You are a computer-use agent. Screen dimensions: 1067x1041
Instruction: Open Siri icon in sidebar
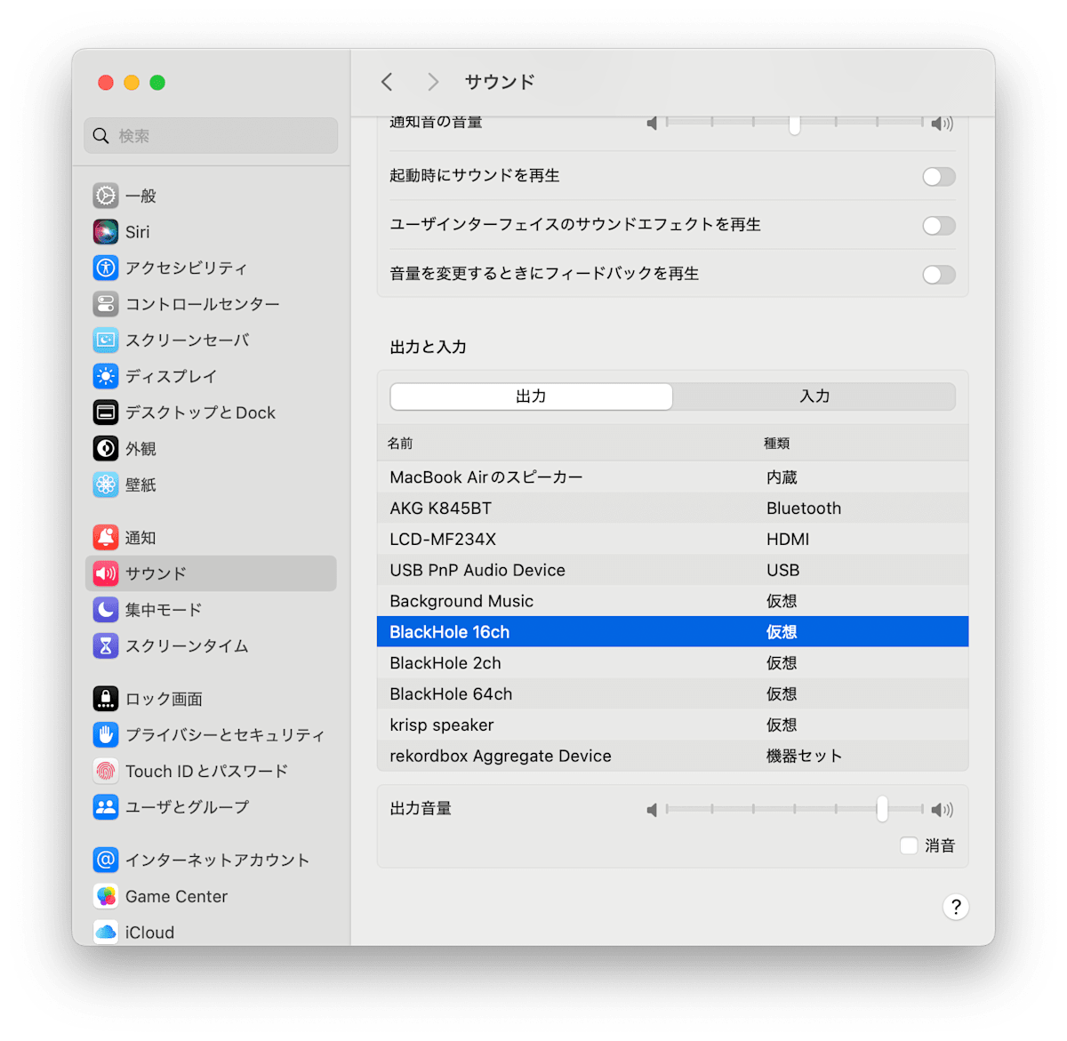[106, 232]
